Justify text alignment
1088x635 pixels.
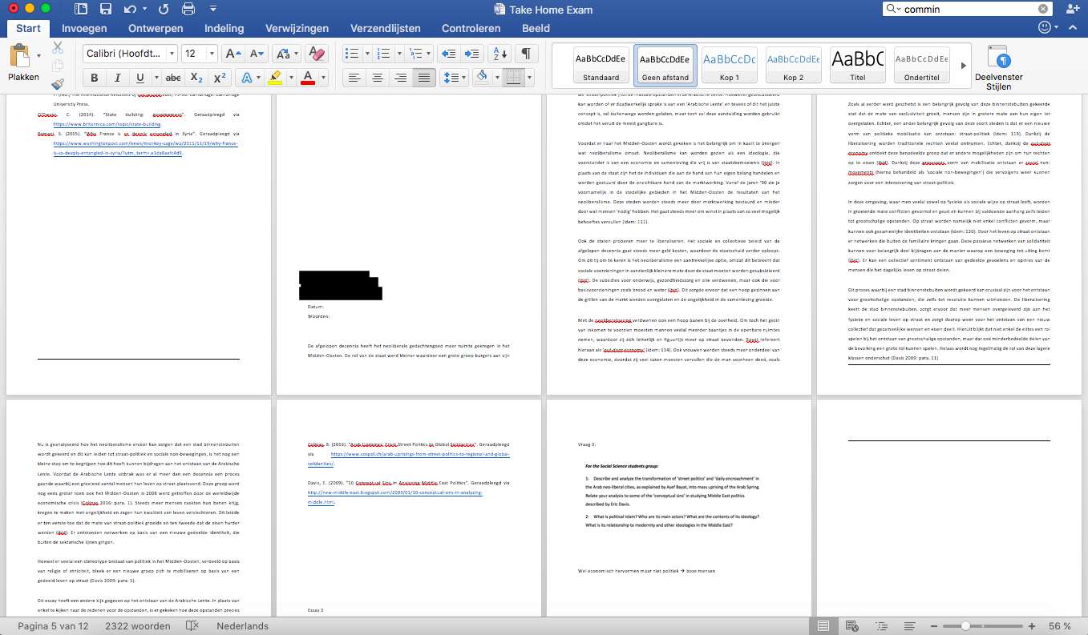click(x=424, y=78)
